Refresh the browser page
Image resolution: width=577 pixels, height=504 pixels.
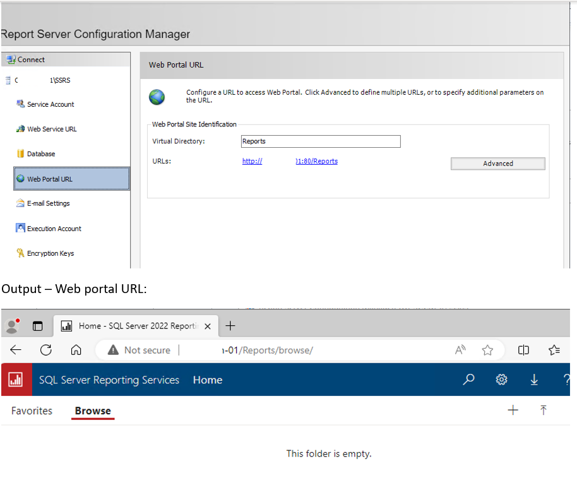46,350
